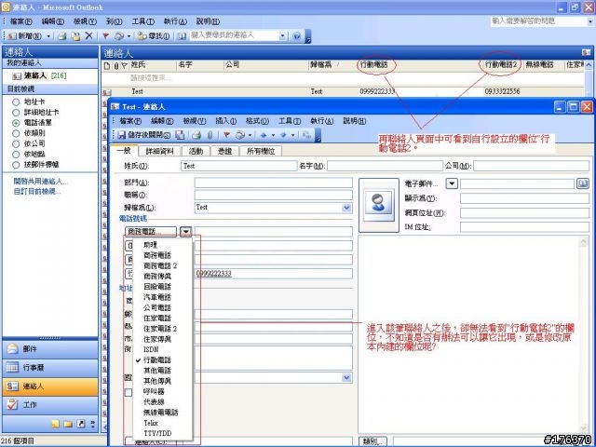Open the contact search box dropdown arrow
596x447 pixels.
click(283, 35)
